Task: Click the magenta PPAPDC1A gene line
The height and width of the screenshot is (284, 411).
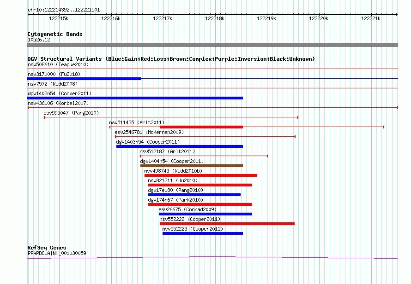Action: click(x=212, y=258)
